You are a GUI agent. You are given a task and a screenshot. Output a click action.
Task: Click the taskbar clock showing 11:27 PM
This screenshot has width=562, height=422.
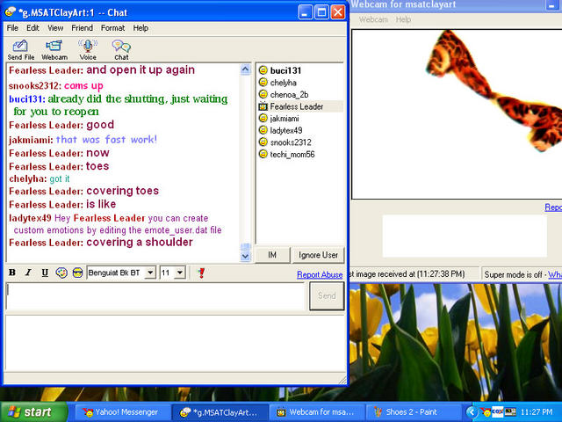(537, 412)
